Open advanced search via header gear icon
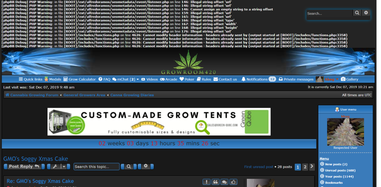 tap(366, 13)
